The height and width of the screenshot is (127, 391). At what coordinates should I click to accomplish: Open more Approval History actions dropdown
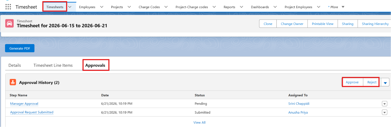[x=385, y=83]
